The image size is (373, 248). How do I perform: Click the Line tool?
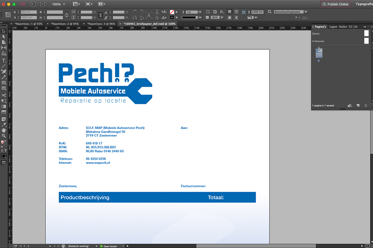[3, 66]
